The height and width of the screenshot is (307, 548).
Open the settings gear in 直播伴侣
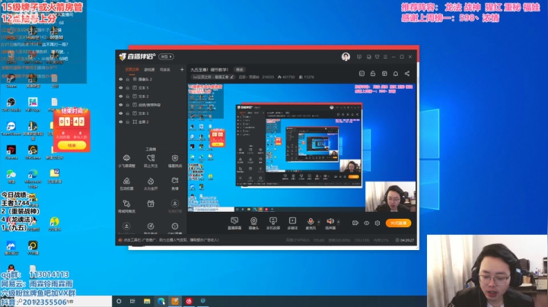click(x=378, y=223)
